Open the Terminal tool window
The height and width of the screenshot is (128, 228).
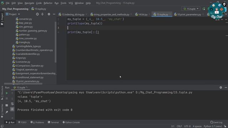point(53,122)
